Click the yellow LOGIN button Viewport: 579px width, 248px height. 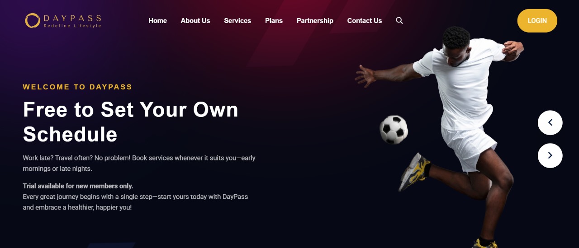click(x=537, y=21)
